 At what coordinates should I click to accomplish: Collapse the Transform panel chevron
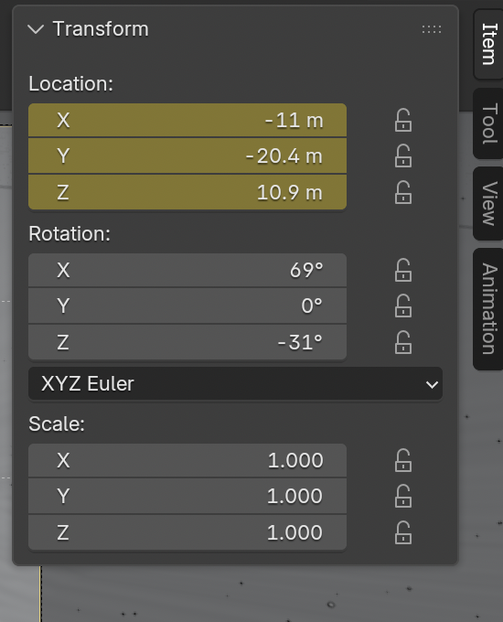(36, 29)
